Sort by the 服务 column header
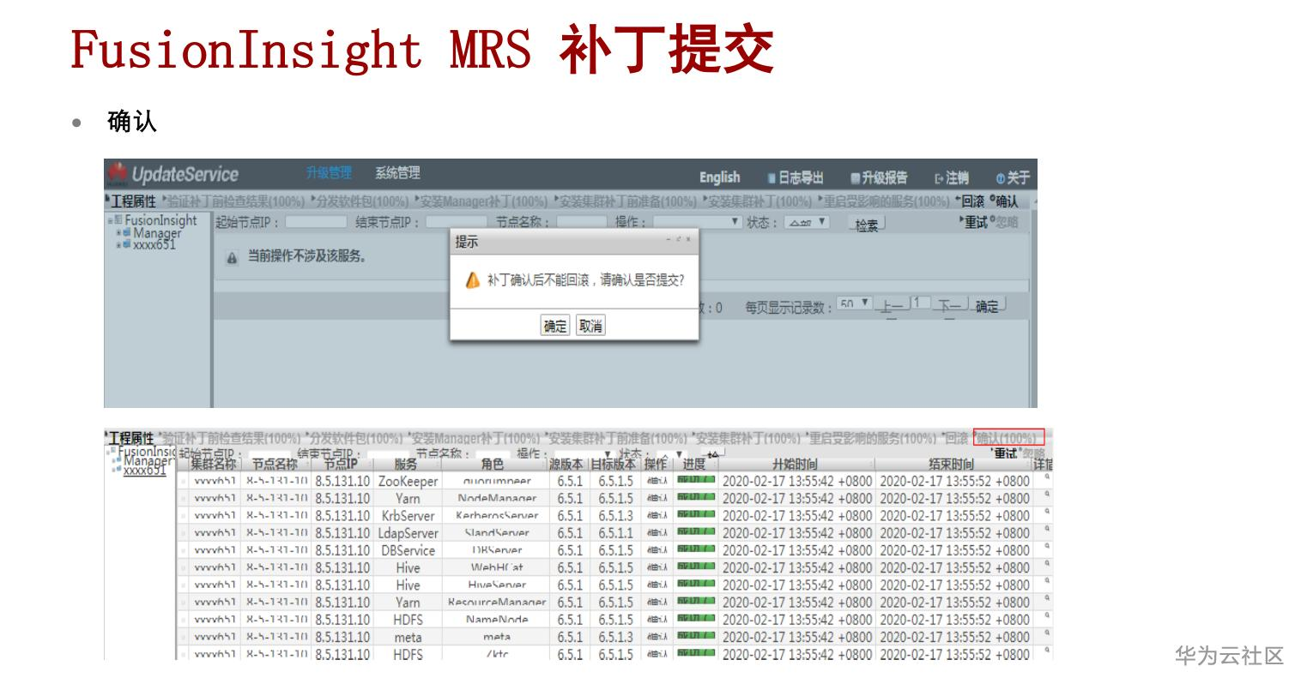The height and width of the screenshot is (690, 1301). coord(406,464)
